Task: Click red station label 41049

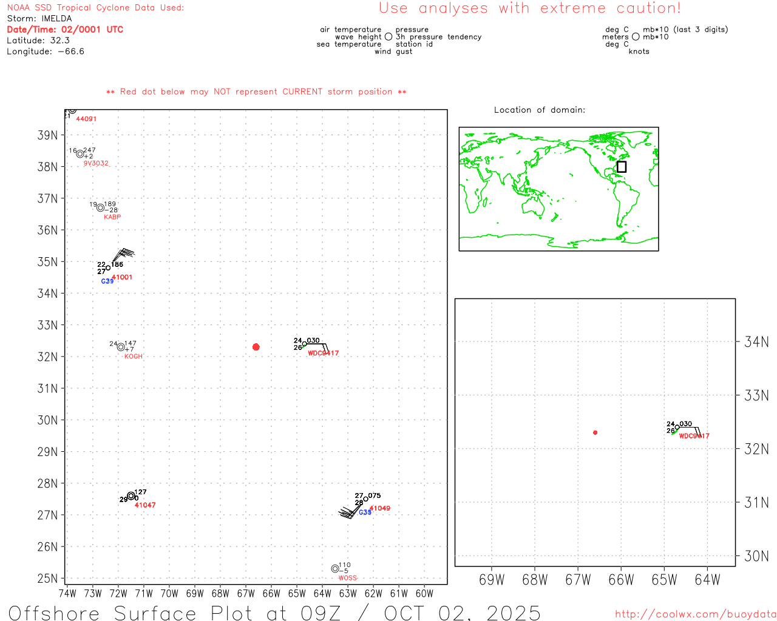Action: pyautogui.click(x=380, y=509)
